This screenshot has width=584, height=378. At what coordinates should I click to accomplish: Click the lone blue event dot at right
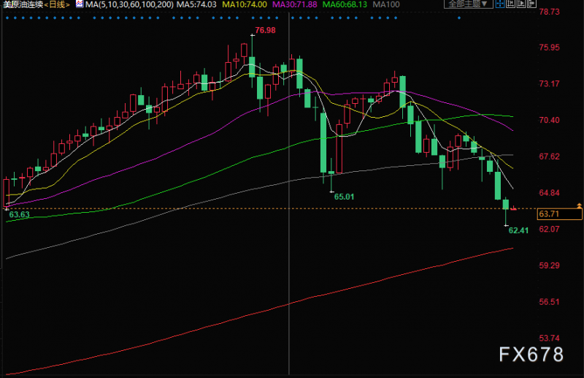[x=459, y=18]
